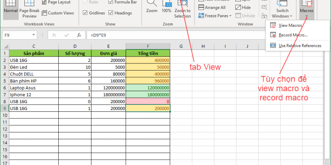Open Custom Views

tap(57, 13)
